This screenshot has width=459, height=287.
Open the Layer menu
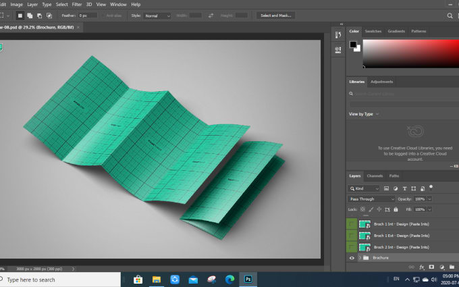tap(32, 5)
